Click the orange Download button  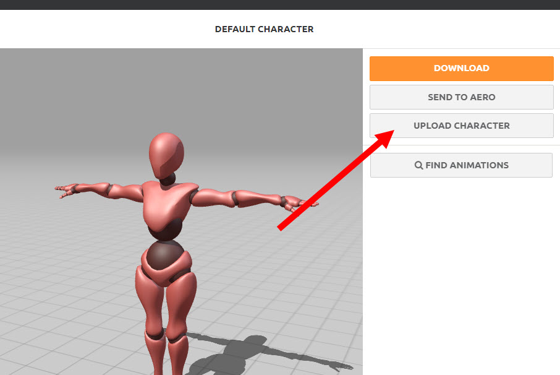pos(462,68)
